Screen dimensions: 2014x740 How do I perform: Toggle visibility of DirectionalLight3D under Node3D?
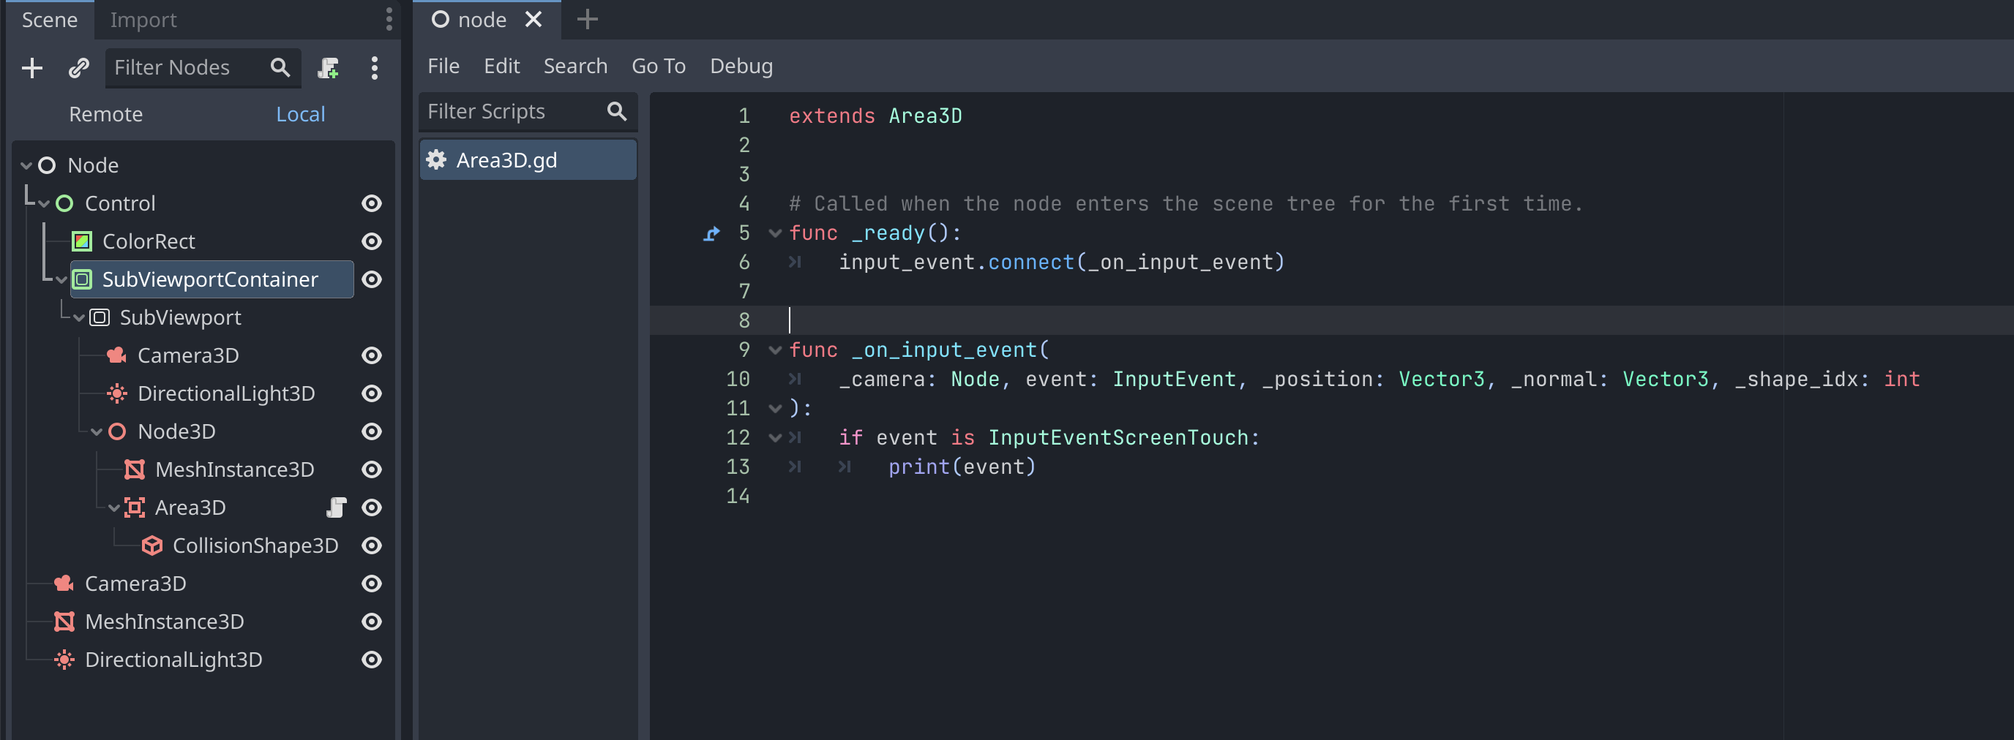[371, 393]
